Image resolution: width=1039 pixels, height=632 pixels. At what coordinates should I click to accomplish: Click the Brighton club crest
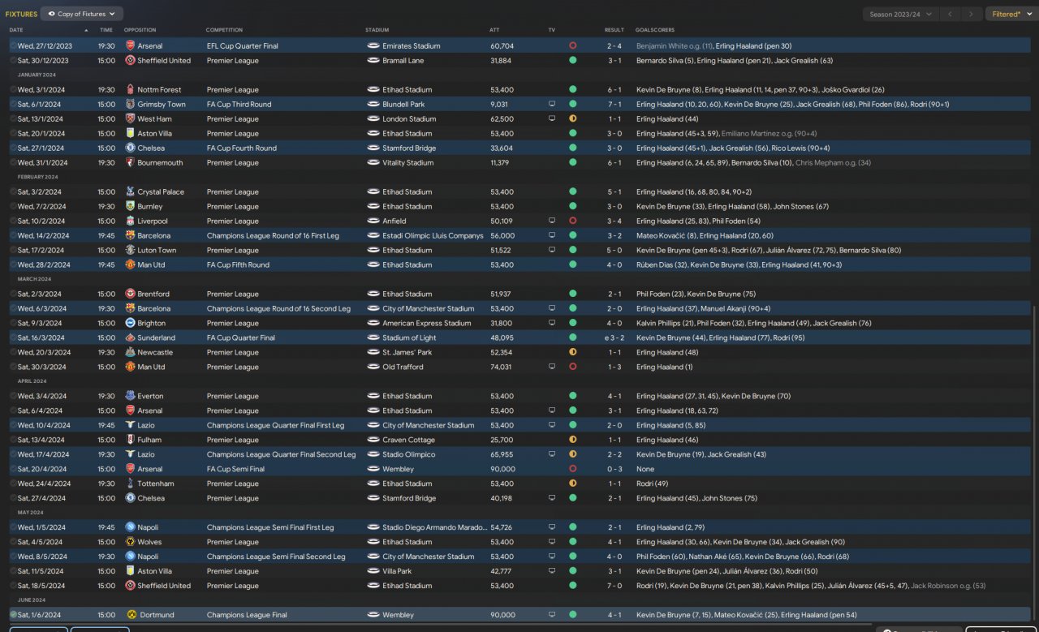[130, 324]
